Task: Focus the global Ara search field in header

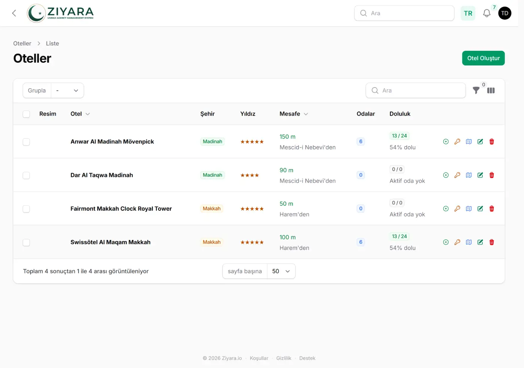Action: click(404, 13)
